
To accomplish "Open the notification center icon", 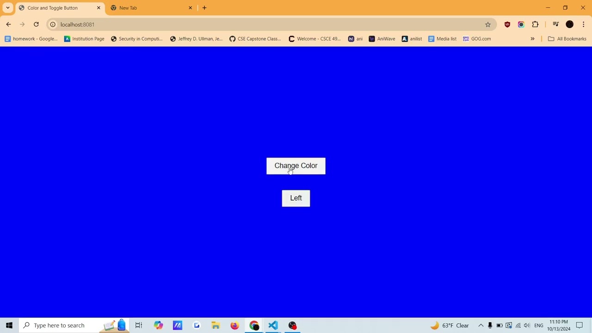I will click(x=580, y=326).
